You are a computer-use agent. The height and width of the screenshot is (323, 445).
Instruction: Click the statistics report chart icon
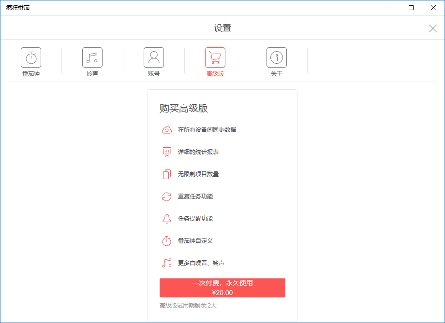click(166, 152)
